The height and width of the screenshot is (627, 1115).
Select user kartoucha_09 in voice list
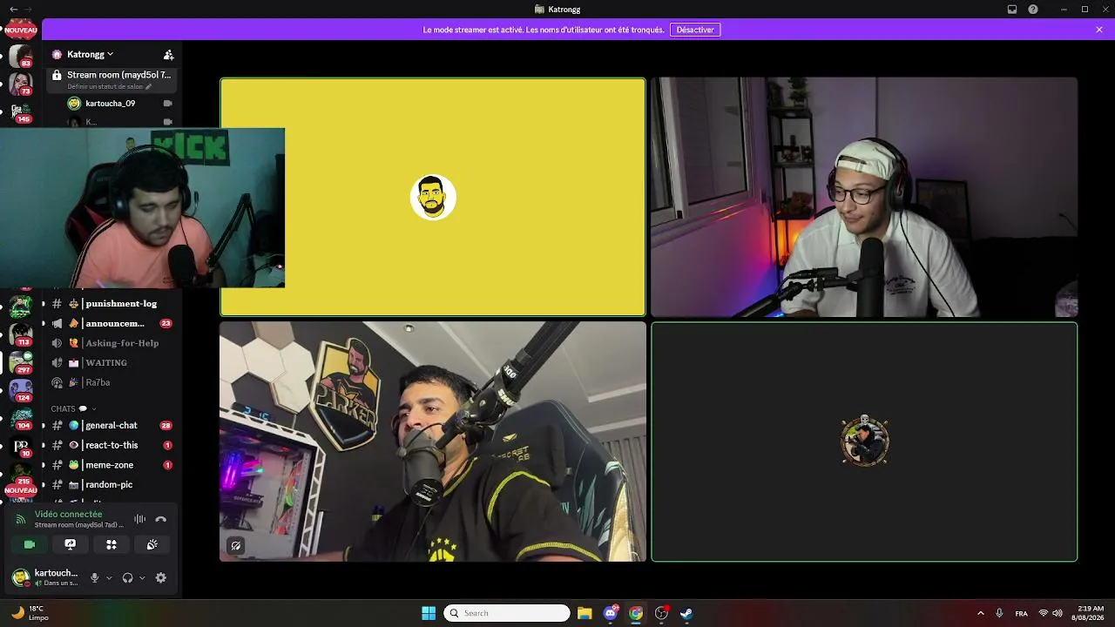(x=110, y=104)
